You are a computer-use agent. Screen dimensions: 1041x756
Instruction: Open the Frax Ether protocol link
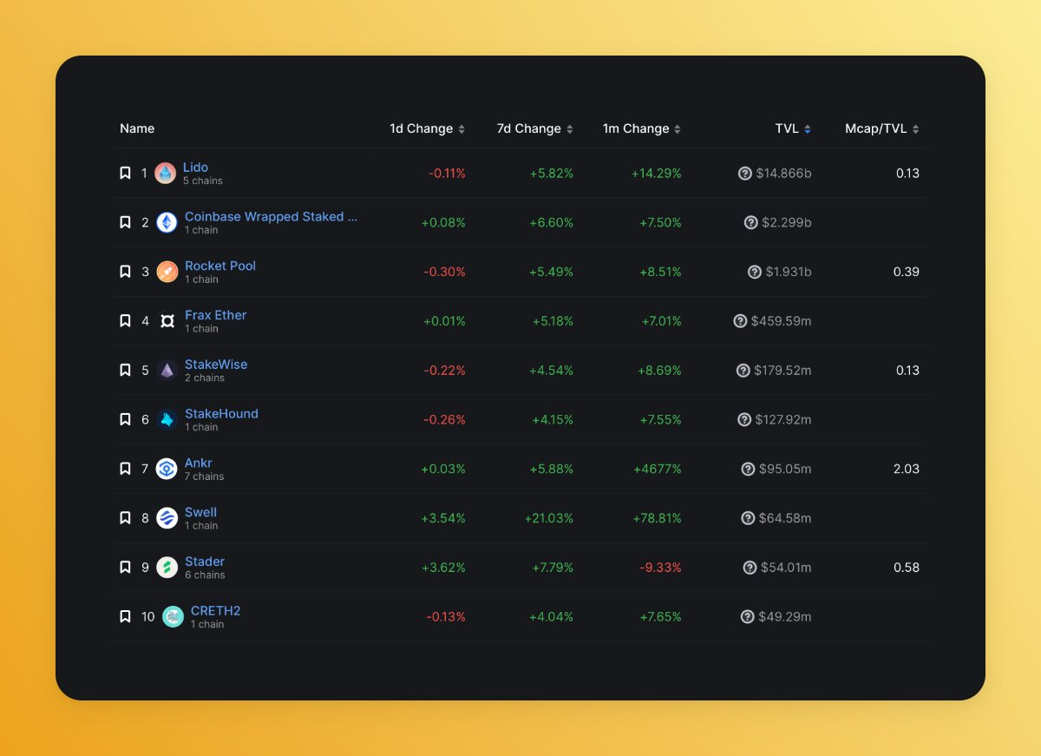pyautogui.click(x=216, y=315)
